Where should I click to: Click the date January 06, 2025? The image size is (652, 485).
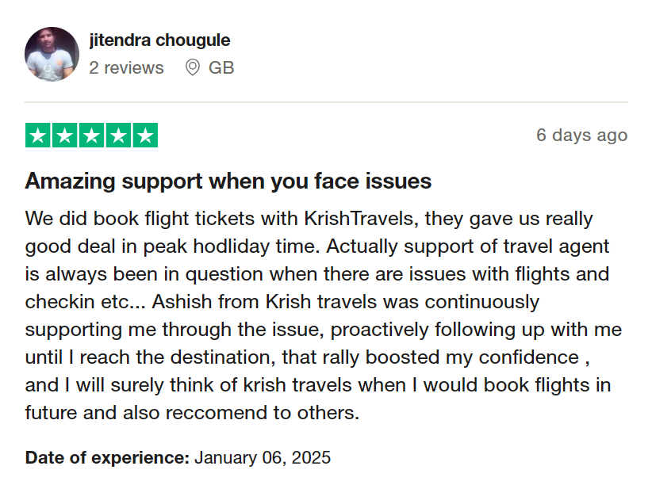pyautogui.click(x=263, y=457)
